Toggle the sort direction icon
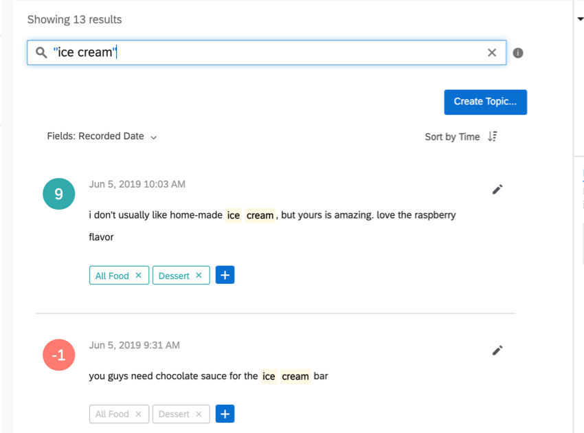 point(492,137)
